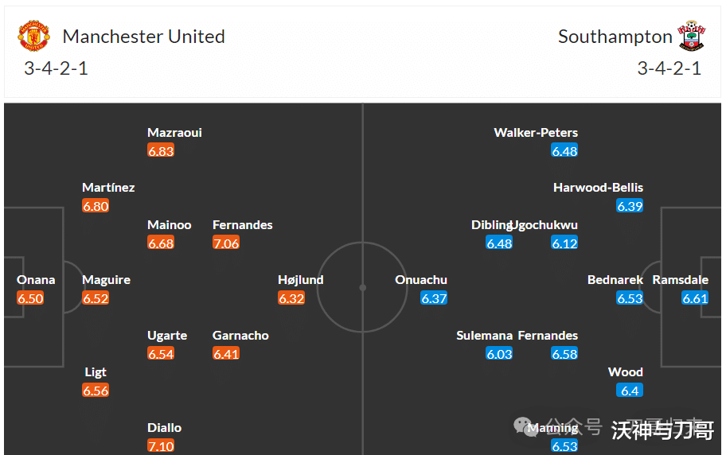Viewport: 726px width, 455px height.
Task: Select player Højlund on the pitch
Action: pyautogui.click(x=300, y=279)
